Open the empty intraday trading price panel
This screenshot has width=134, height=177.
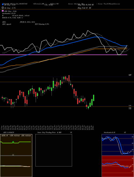pyautogui.click(x=54, y=150)
